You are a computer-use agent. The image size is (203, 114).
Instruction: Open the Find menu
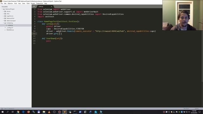click(x=16, y=3)
